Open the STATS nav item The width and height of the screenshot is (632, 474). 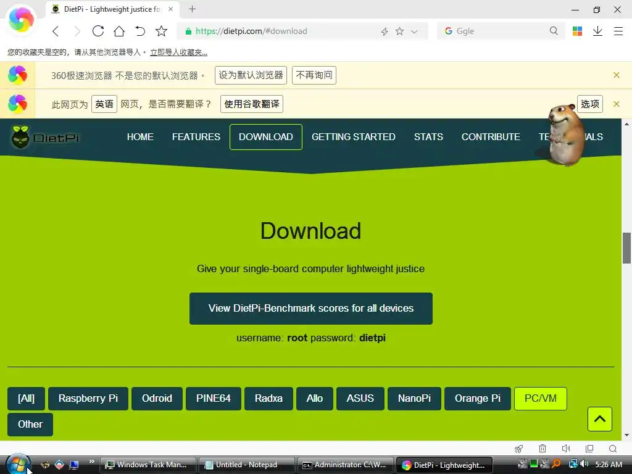coord(428,137)
